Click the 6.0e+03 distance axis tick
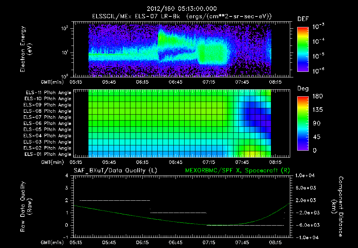Screen dimensions: 358x248 coord(306,188)
